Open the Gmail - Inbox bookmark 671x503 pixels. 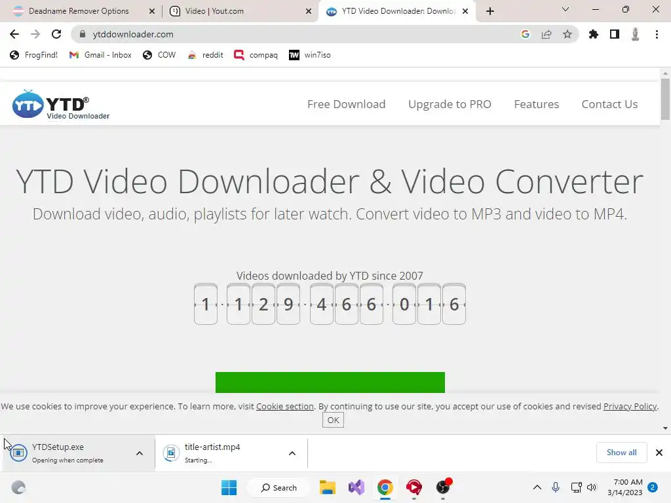click(x=100, y=55)
